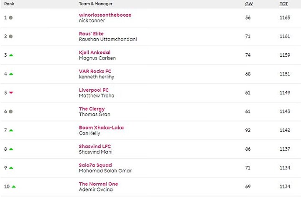Click the TOT column header

[x=283, y=4]
